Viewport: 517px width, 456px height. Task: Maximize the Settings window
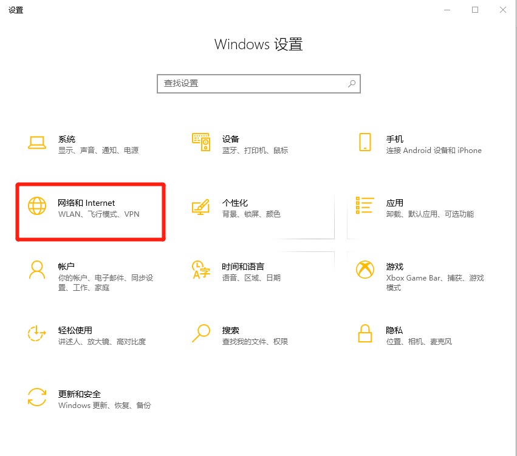pyautogui.click(x=475, y=10)
